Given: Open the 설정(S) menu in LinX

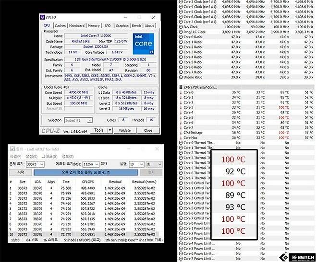Looking at the screenshot, I should coord(31,157).
